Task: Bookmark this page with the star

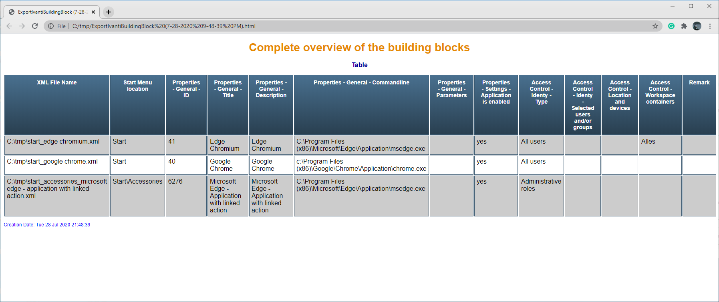Action: 655,26
